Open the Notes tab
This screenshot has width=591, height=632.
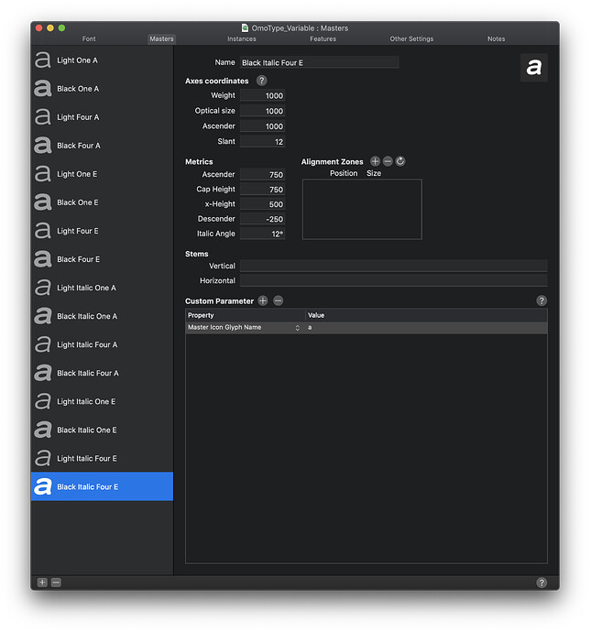click(x=496, y=38)
